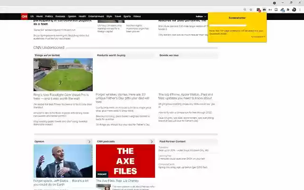Open '20 things you should buy your dad' link

tap(123, 124)
